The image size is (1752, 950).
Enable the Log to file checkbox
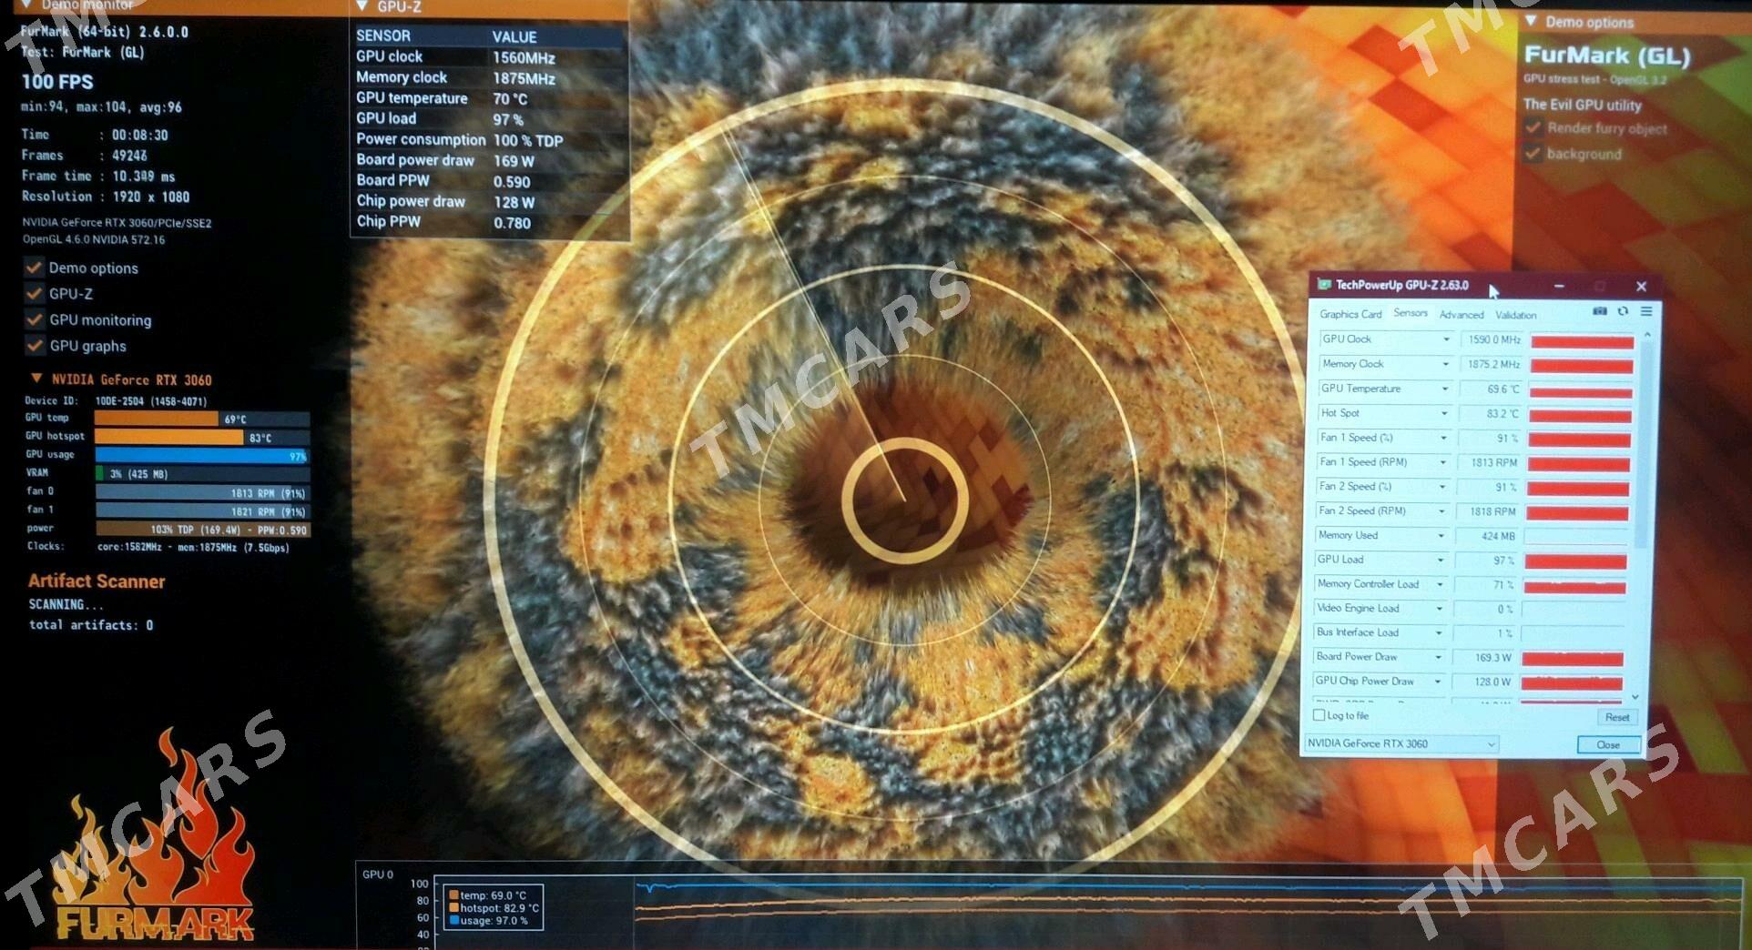pyautogui.click(x=1319, y=715)
